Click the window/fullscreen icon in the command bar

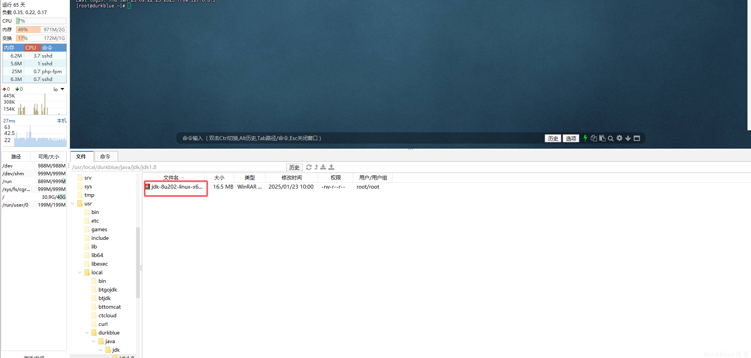tap(637, 138)
